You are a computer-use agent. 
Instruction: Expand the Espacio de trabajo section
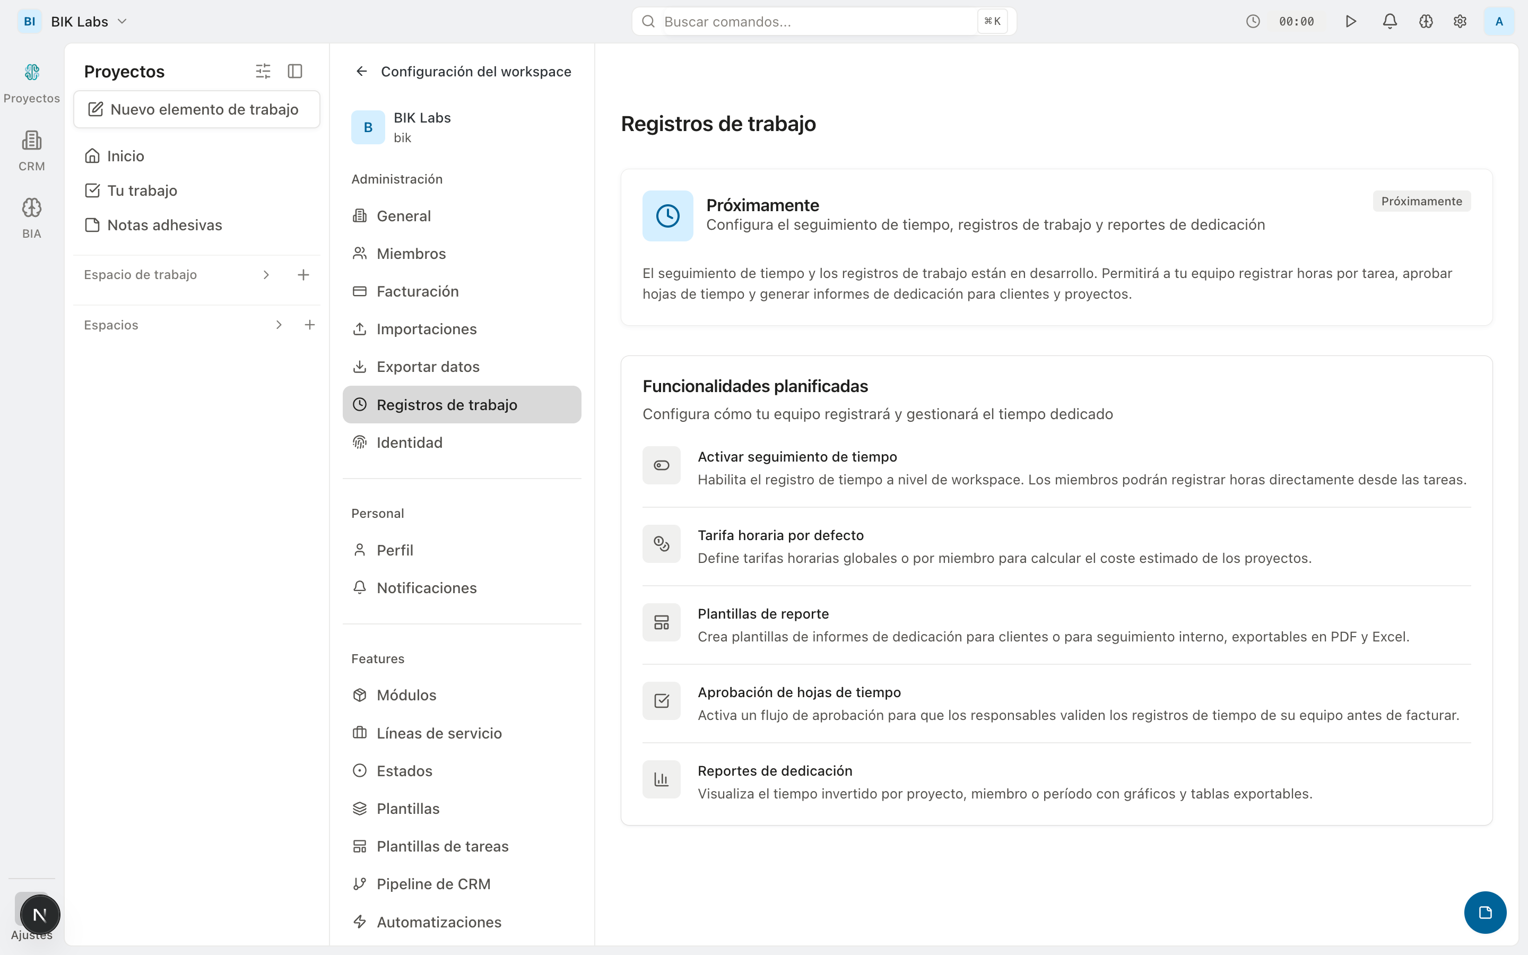click(x=266, y=275)
